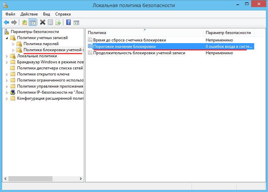The image size is (268, 192).
Task: Select Продолжительность блокировки учетной записи row
Action: point(171,53)
